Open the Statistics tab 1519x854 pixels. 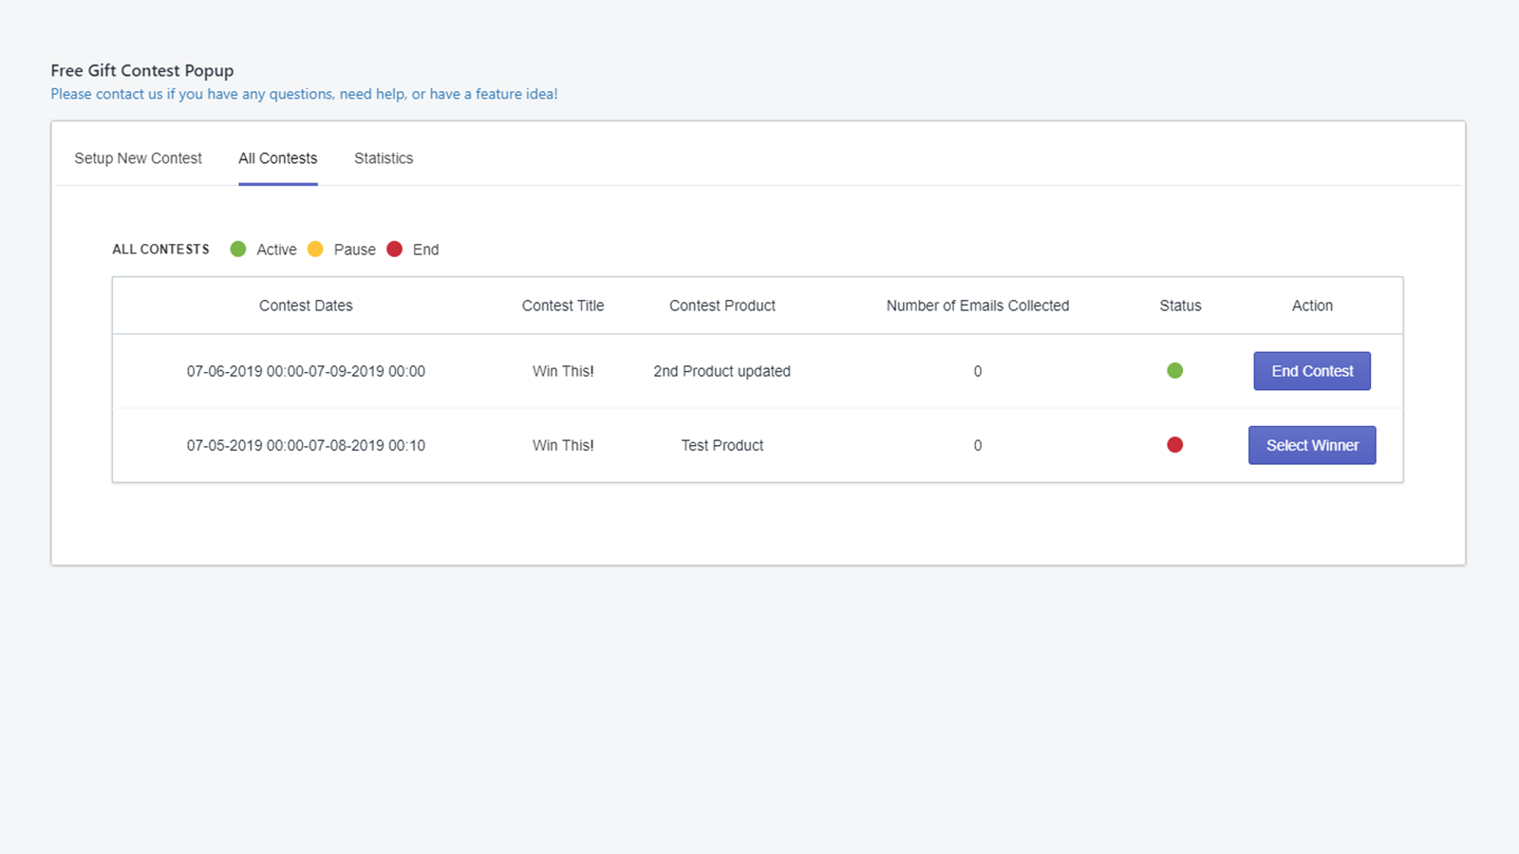384,158
